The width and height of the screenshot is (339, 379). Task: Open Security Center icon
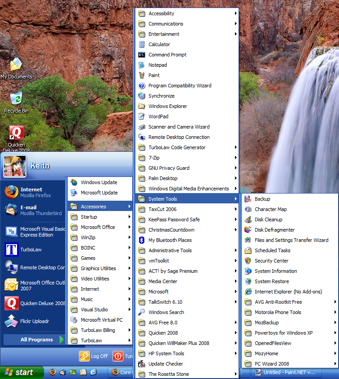pos(248,261)
